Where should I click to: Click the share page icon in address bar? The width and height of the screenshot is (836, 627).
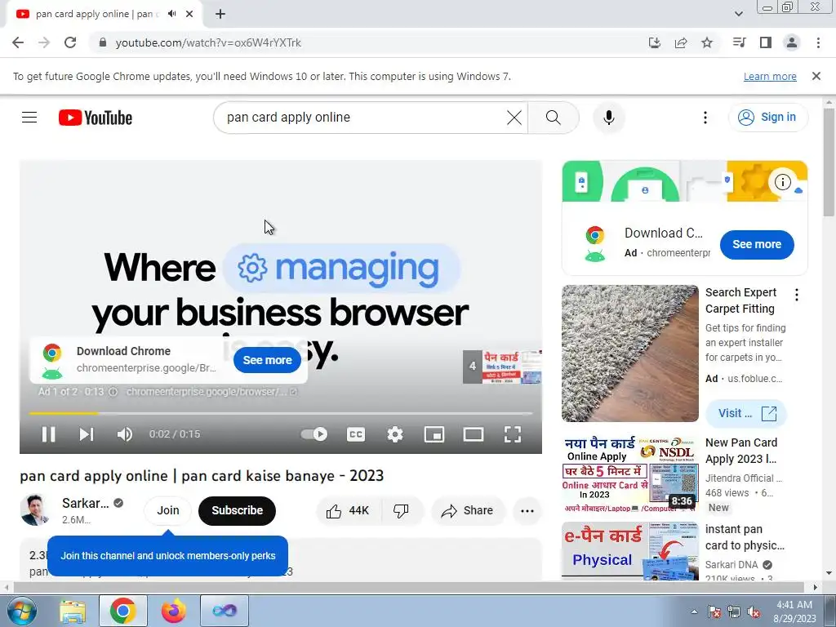[681, 42]
